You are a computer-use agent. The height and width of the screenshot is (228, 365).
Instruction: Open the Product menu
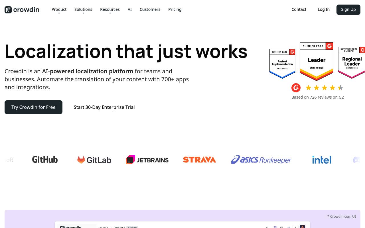[59, 9]
